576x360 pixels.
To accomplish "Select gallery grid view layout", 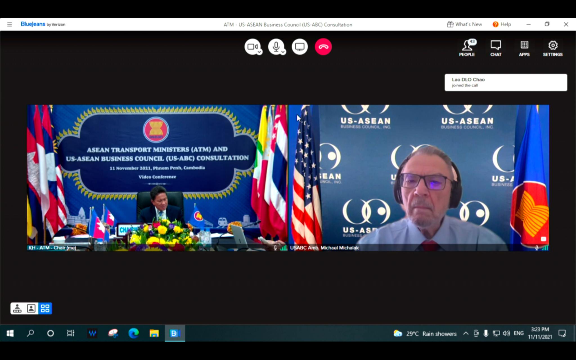I will [x=45, y=309].
